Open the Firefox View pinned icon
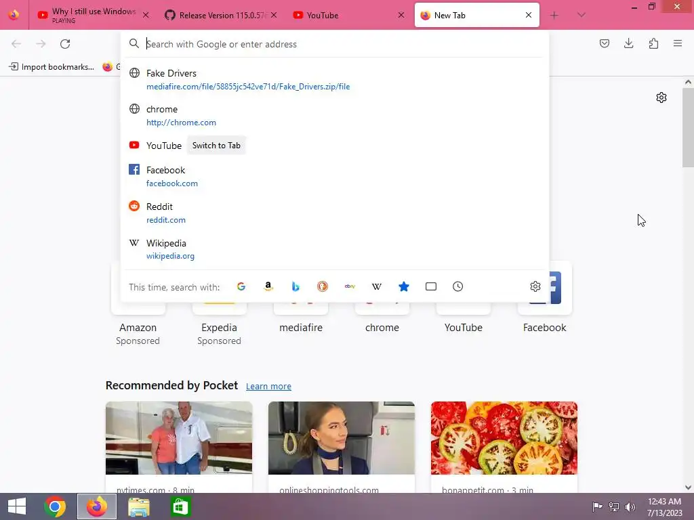The width and height of the screenshot is (694, 520). 14,15
